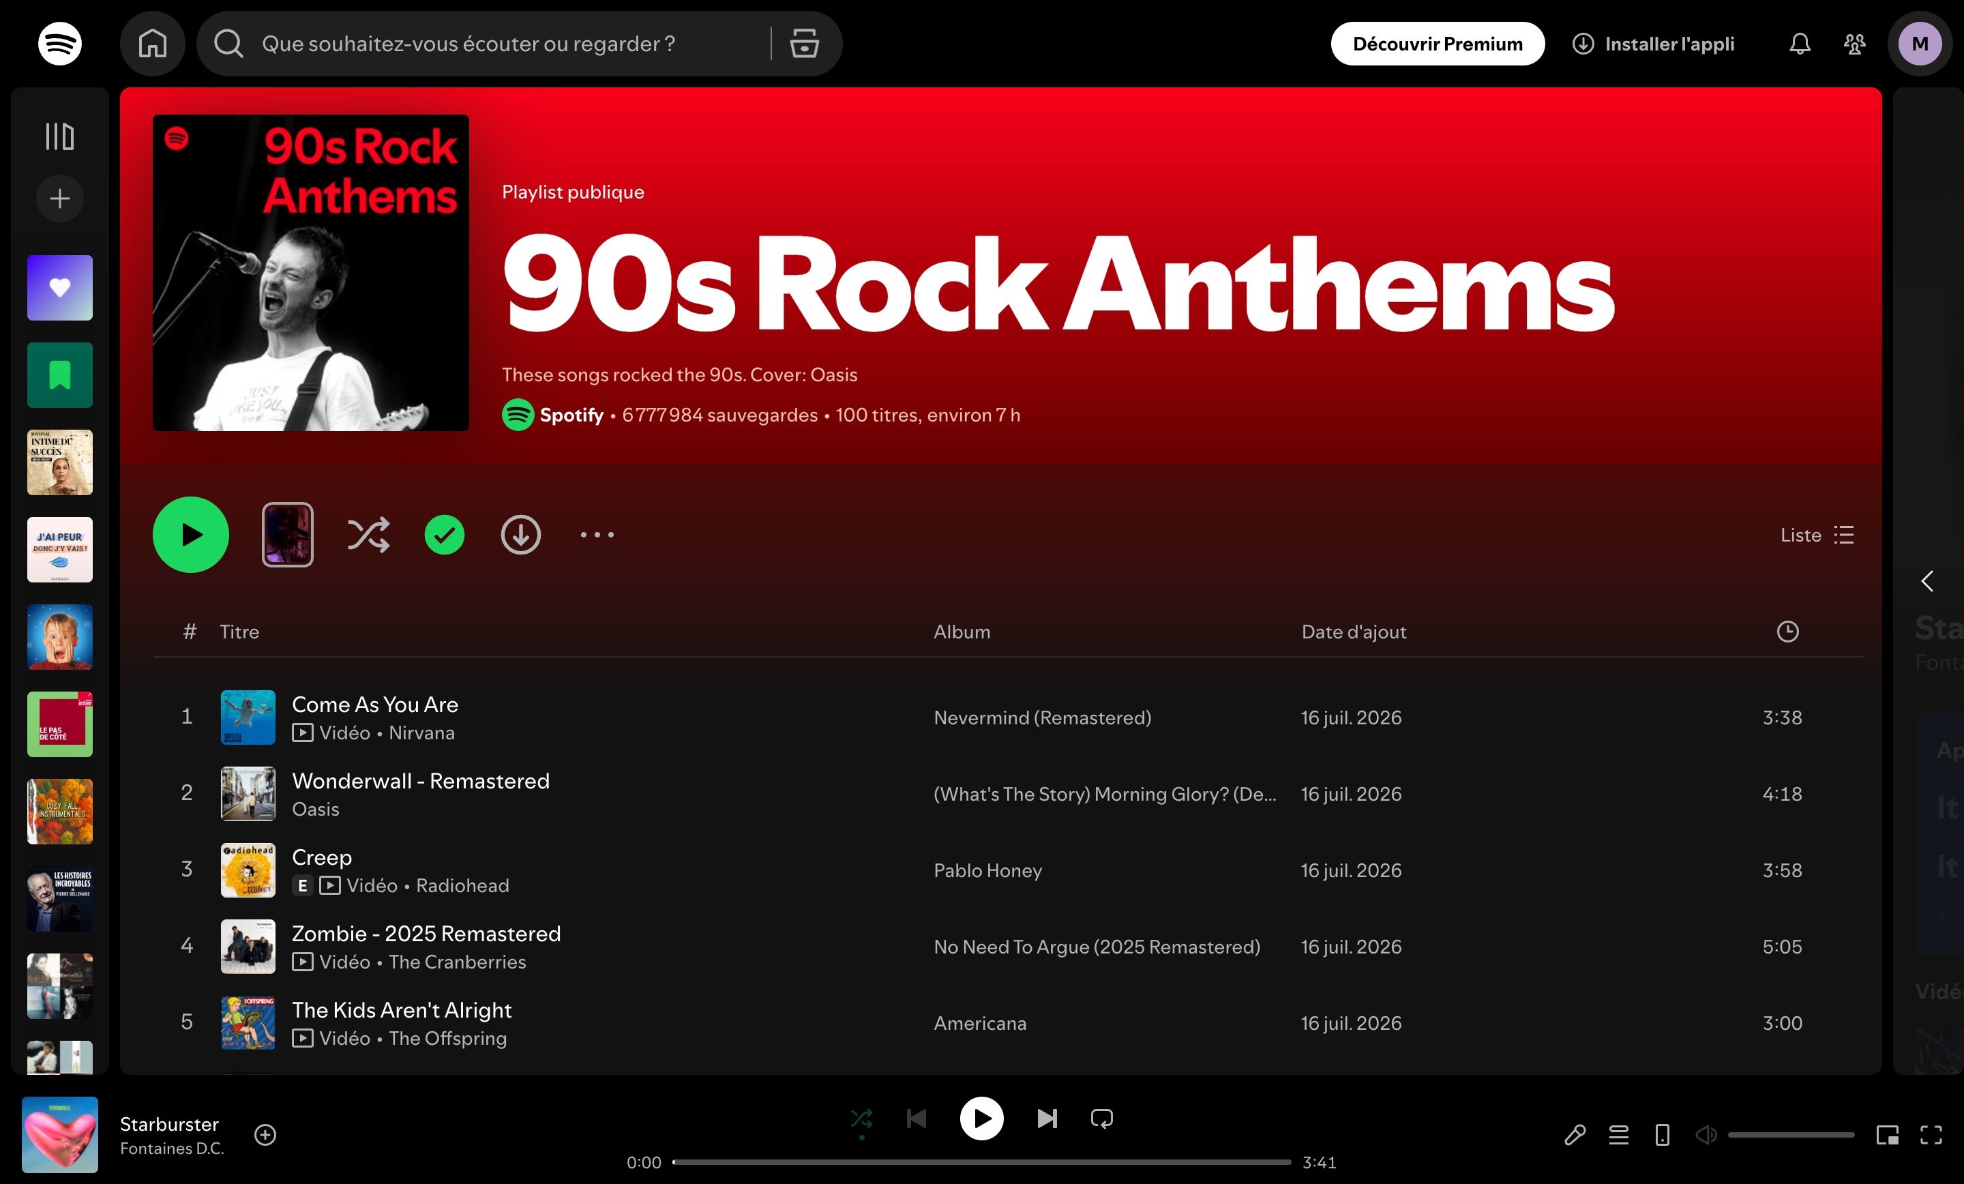
Task: Open the Spotify home logo
Action: click(x=60, y=44)
